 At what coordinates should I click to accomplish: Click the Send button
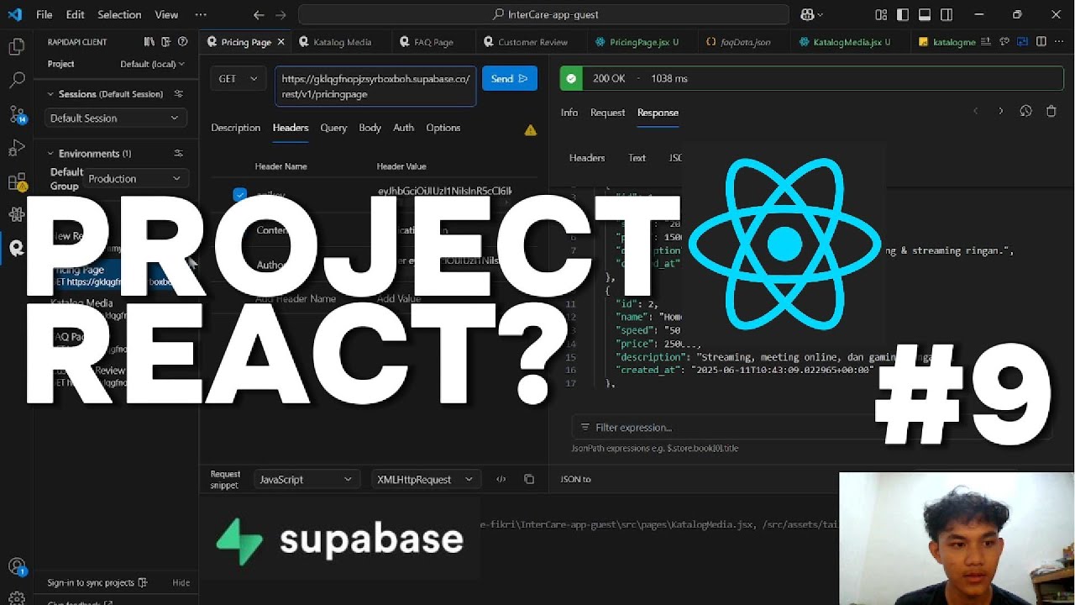[x=510, y=79]
